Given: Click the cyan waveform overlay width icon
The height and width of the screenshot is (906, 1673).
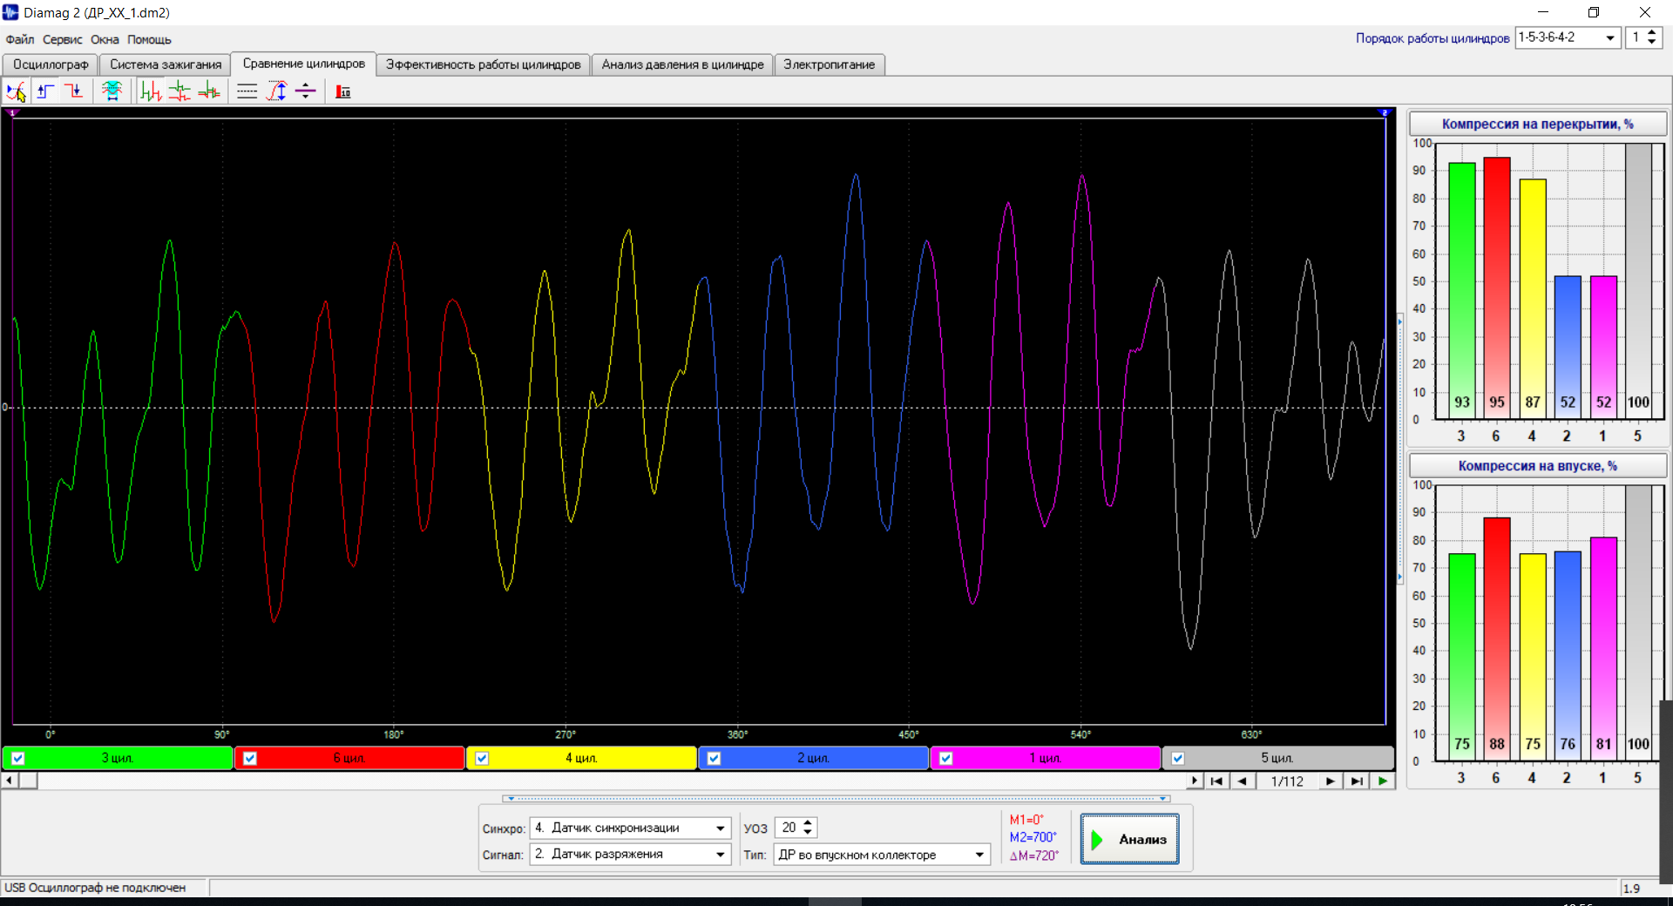Looking at the screenshot, I should pos(112,91).
